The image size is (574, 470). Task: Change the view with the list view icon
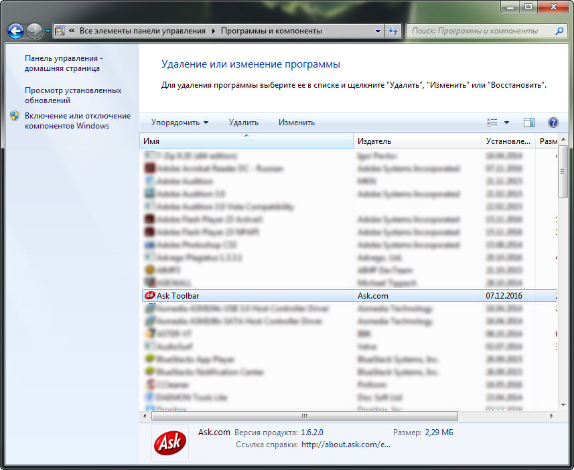[492, 123]
